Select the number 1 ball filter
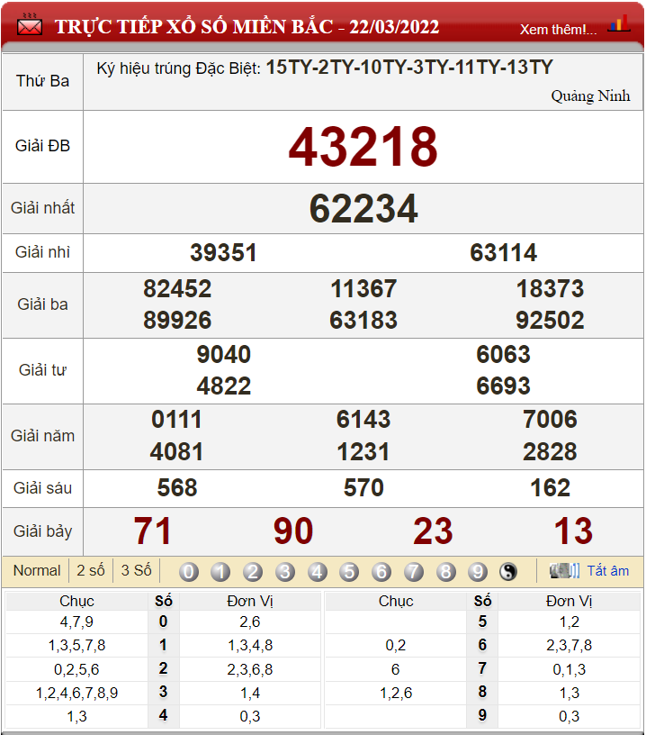 tap(220, 571)
